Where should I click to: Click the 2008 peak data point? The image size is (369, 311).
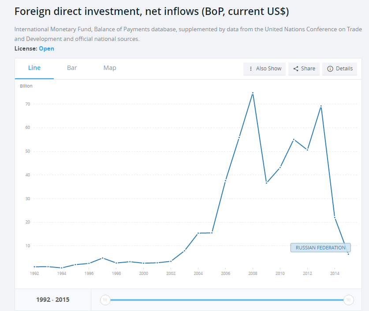[x=253, y=93]
